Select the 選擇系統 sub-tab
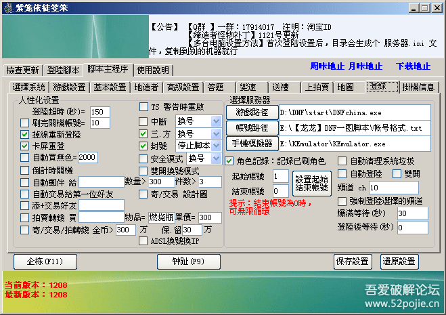This screenshot has height=315, width=446. click(x=28, y=87)
